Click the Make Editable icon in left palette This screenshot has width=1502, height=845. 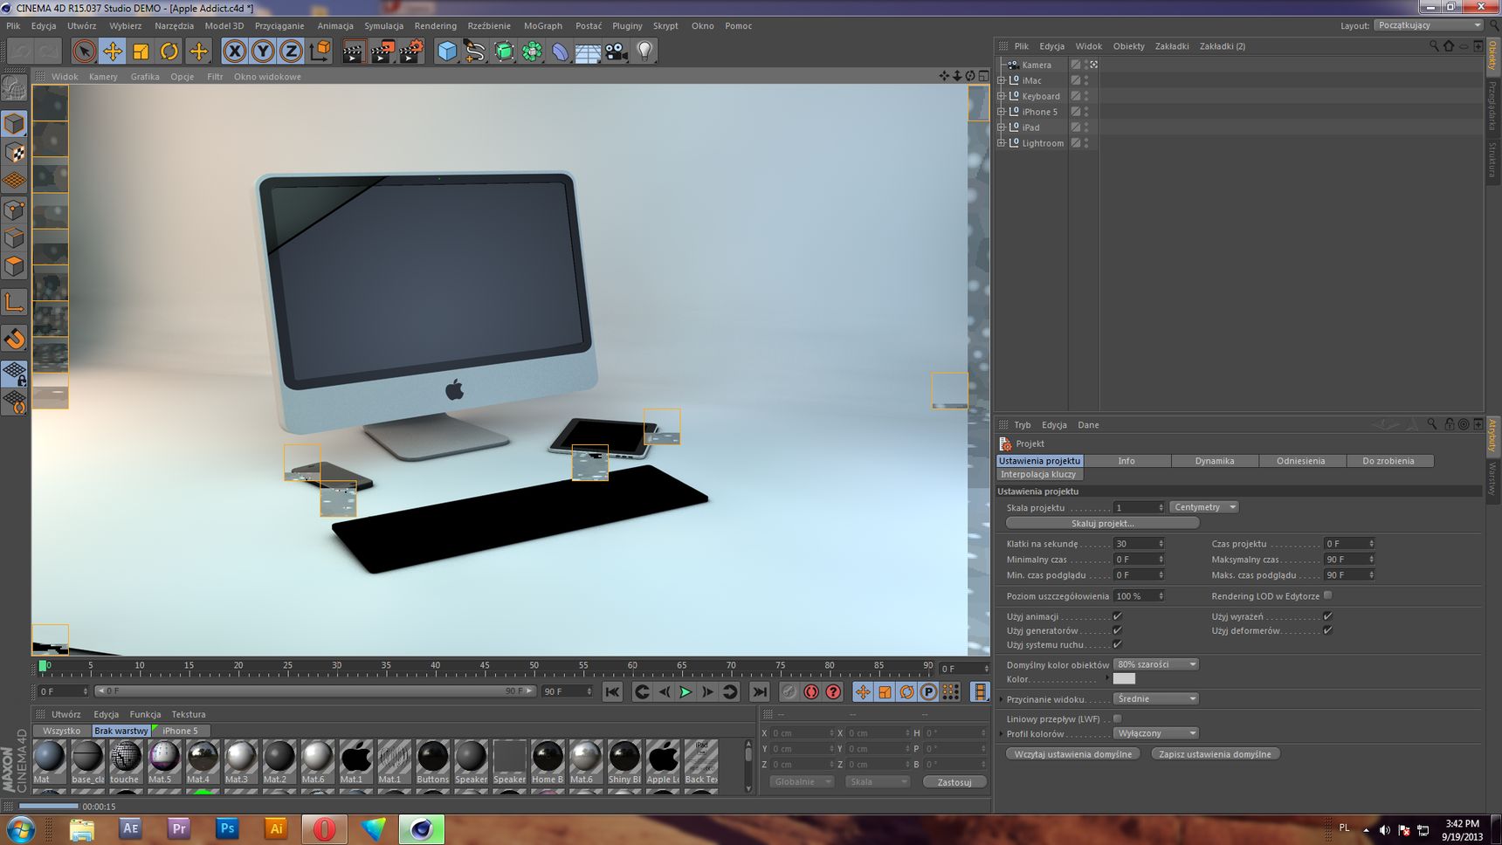pos(14,88)
